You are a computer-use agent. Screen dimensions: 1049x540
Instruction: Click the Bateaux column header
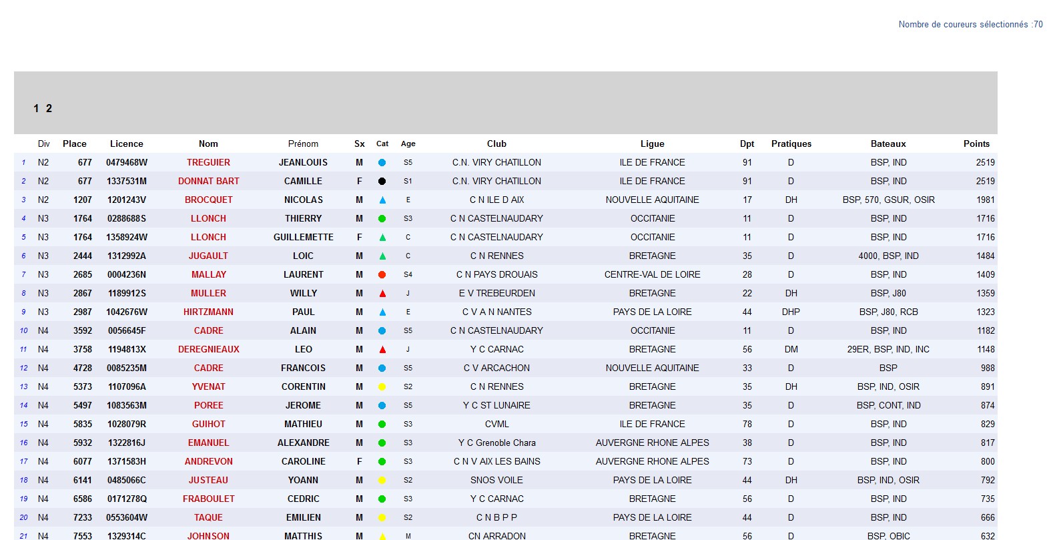[888, 144]
